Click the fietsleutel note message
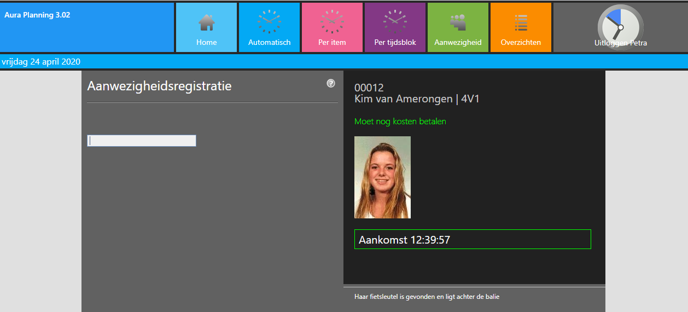 [427, 297]
